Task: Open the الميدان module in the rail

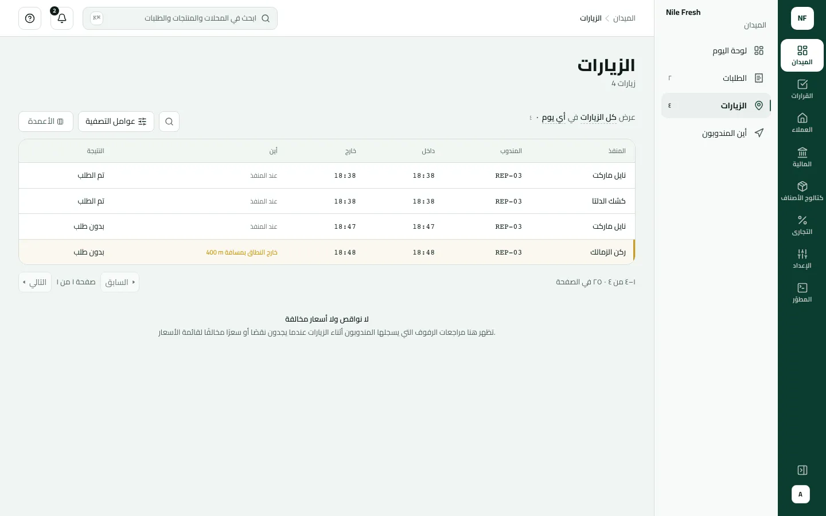Action: click(802, 56)
